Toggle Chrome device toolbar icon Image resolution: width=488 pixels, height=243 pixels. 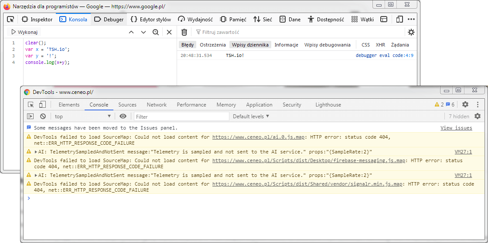tap(42, 105)
